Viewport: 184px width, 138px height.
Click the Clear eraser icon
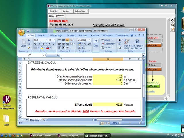coord(120,48)
